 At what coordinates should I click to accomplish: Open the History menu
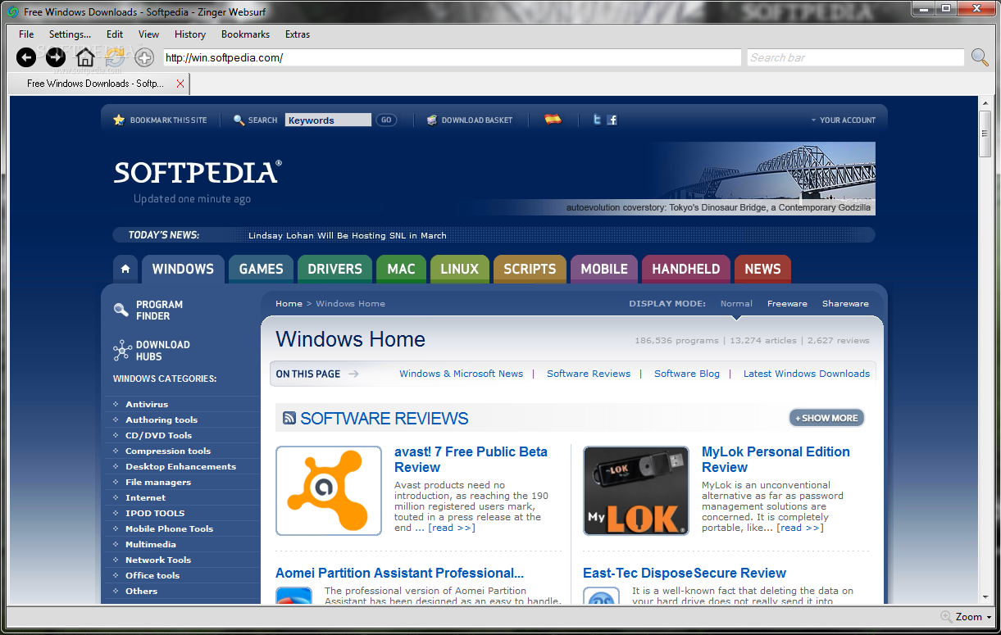[190, 34]
